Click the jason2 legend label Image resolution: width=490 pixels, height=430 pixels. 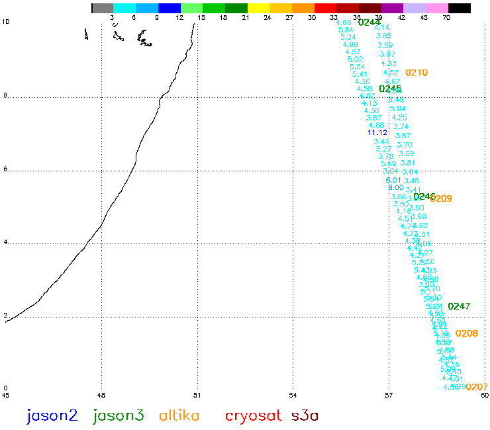pos(52,416)
